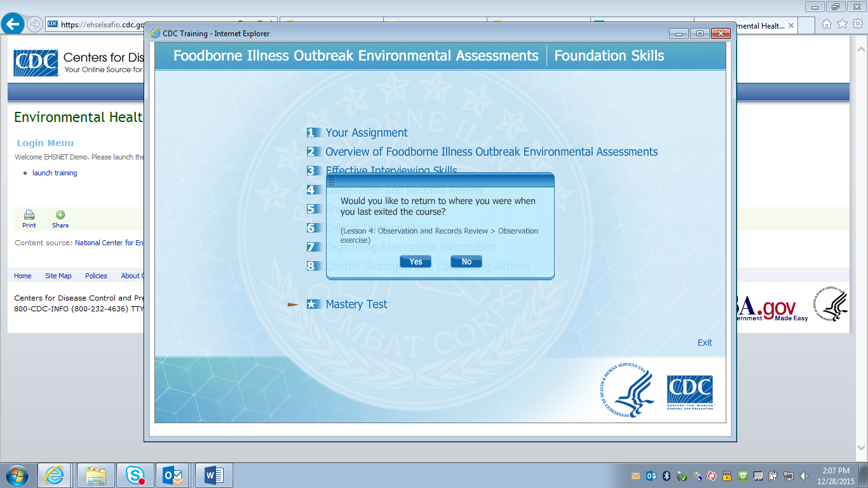Click Policies in the page footer menu

coord(96,276)
